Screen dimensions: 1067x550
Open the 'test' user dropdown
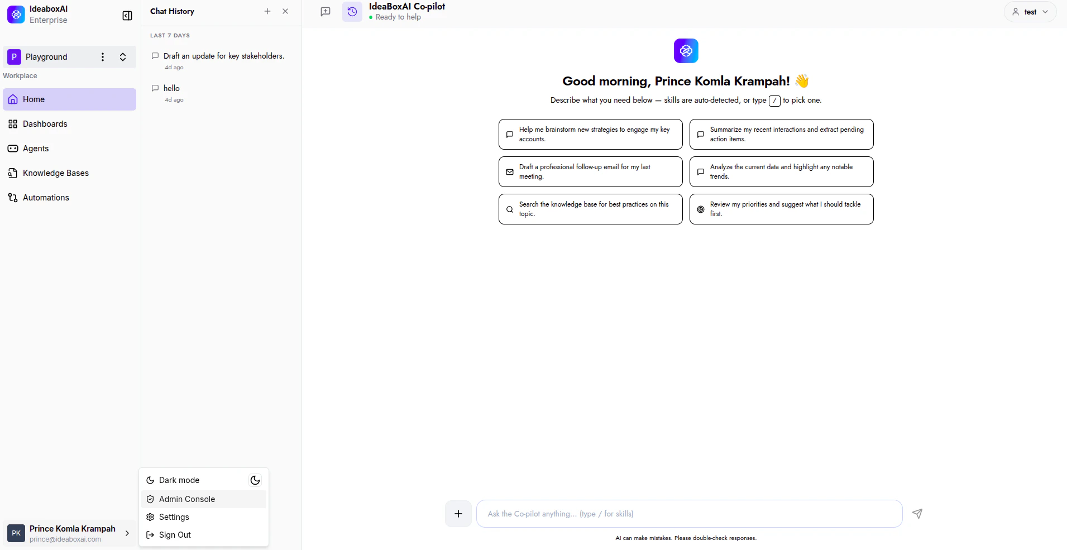(x=1030, y=12)
